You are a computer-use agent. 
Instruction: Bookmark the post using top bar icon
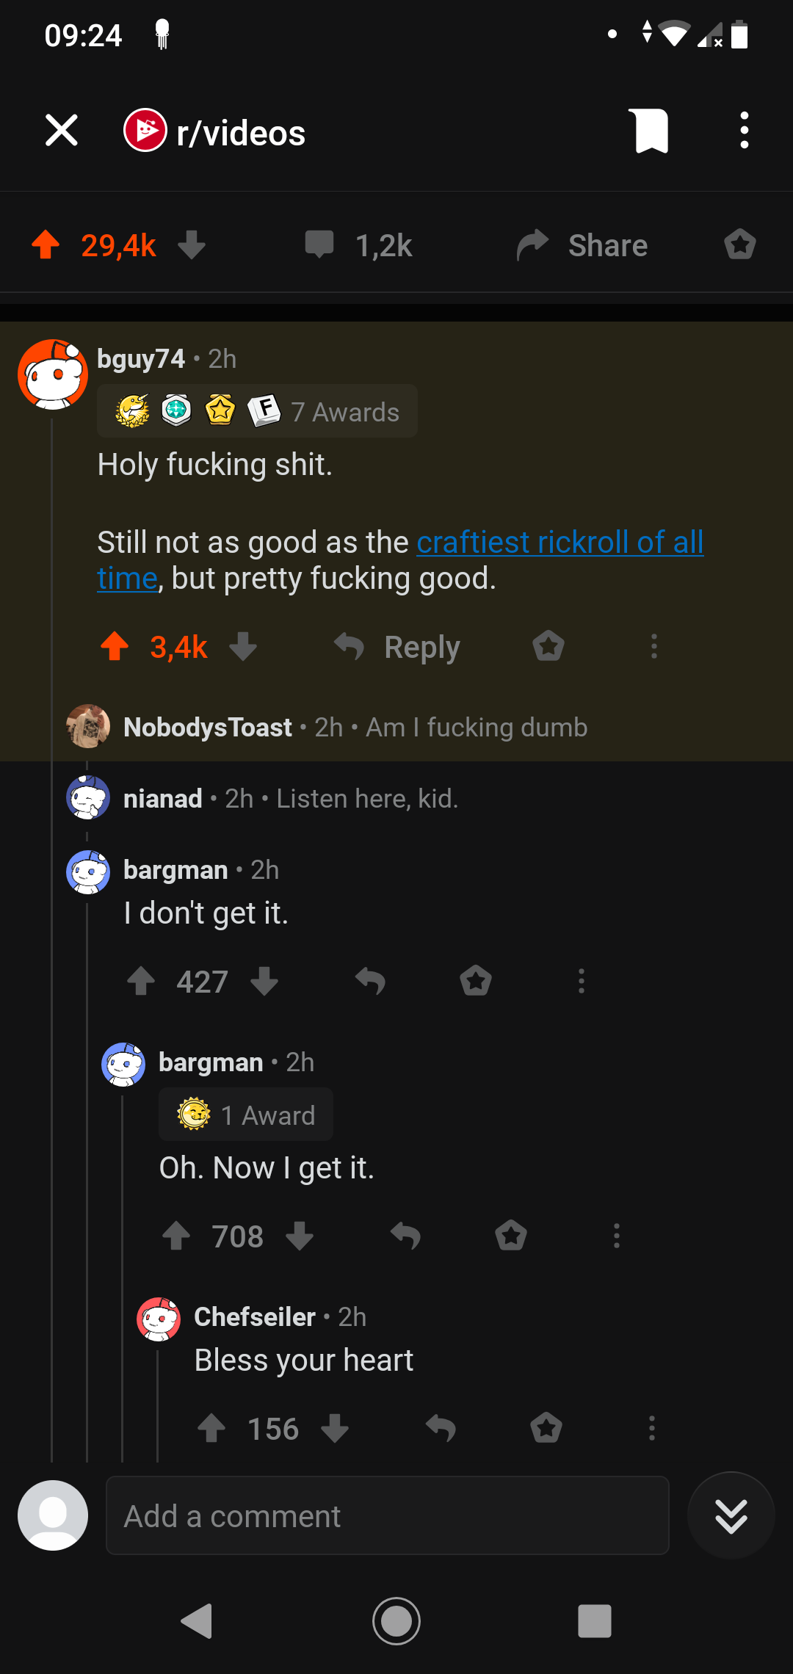click(649, 131)
